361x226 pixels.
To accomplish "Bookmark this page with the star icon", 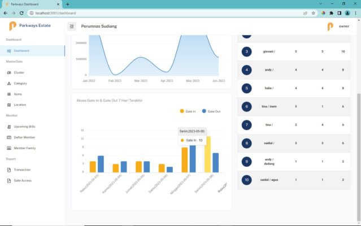I will pos(313,13).
